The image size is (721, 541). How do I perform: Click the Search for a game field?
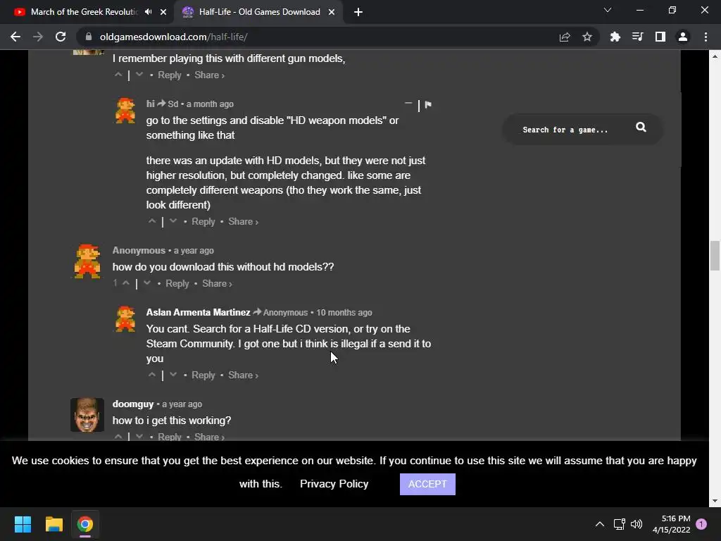[565, 130]
